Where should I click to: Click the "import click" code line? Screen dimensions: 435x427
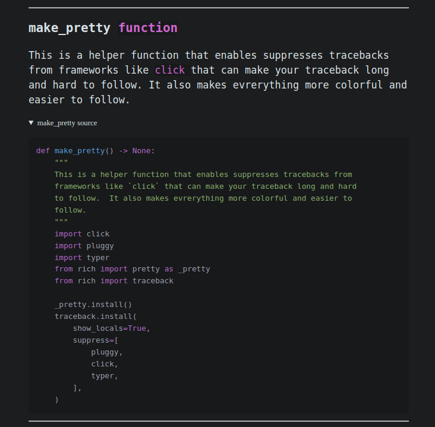pos(82,234)
